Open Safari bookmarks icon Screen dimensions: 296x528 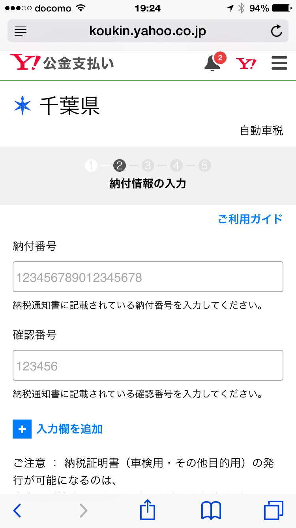[211, 511]
